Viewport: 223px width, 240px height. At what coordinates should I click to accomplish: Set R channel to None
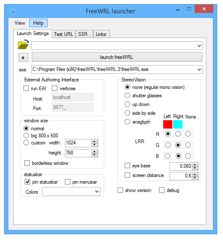[x=188, y=134]
